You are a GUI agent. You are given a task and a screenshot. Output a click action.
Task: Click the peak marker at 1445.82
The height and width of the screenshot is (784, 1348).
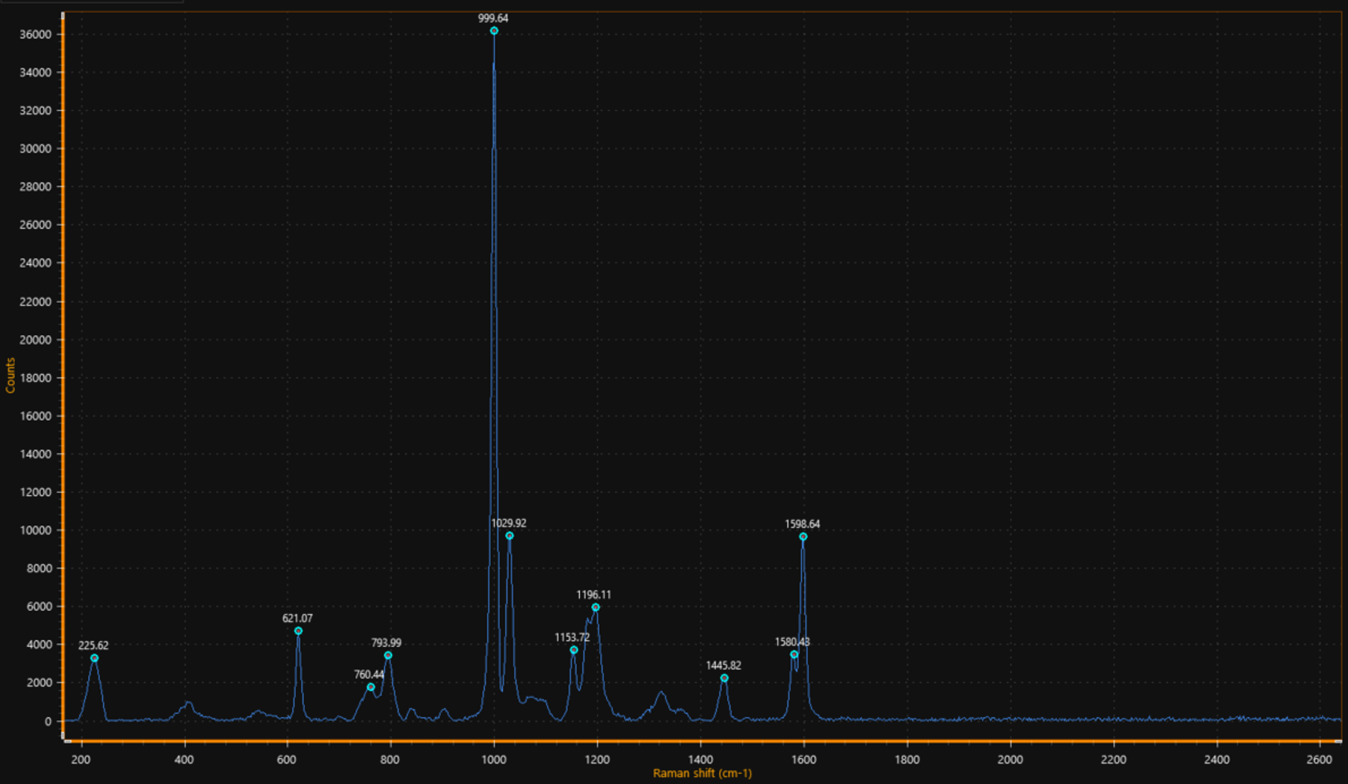coord(725,679)
